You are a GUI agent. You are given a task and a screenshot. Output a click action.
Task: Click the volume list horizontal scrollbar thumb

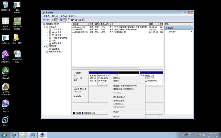(107, 67)
